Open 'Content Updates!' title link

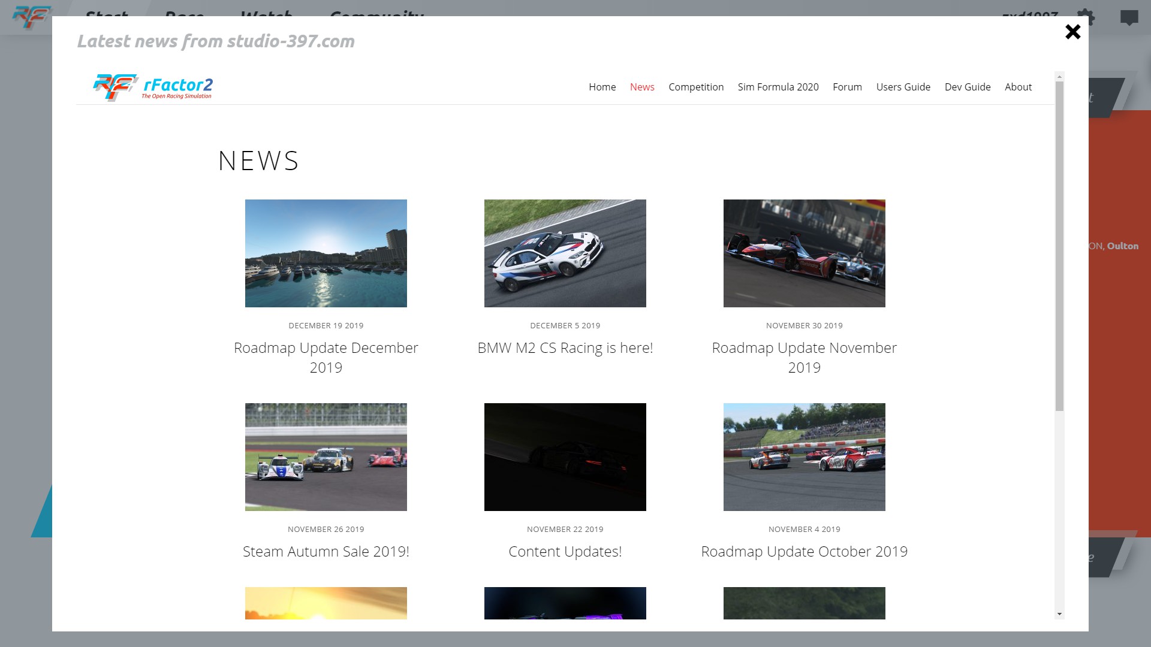[565, 552]
